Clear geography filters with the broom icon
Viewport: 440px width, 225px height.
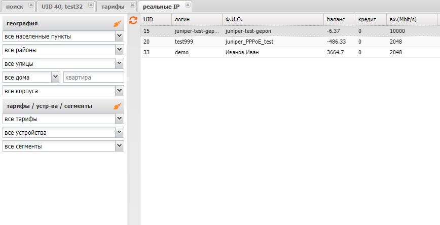coord(118,24)
